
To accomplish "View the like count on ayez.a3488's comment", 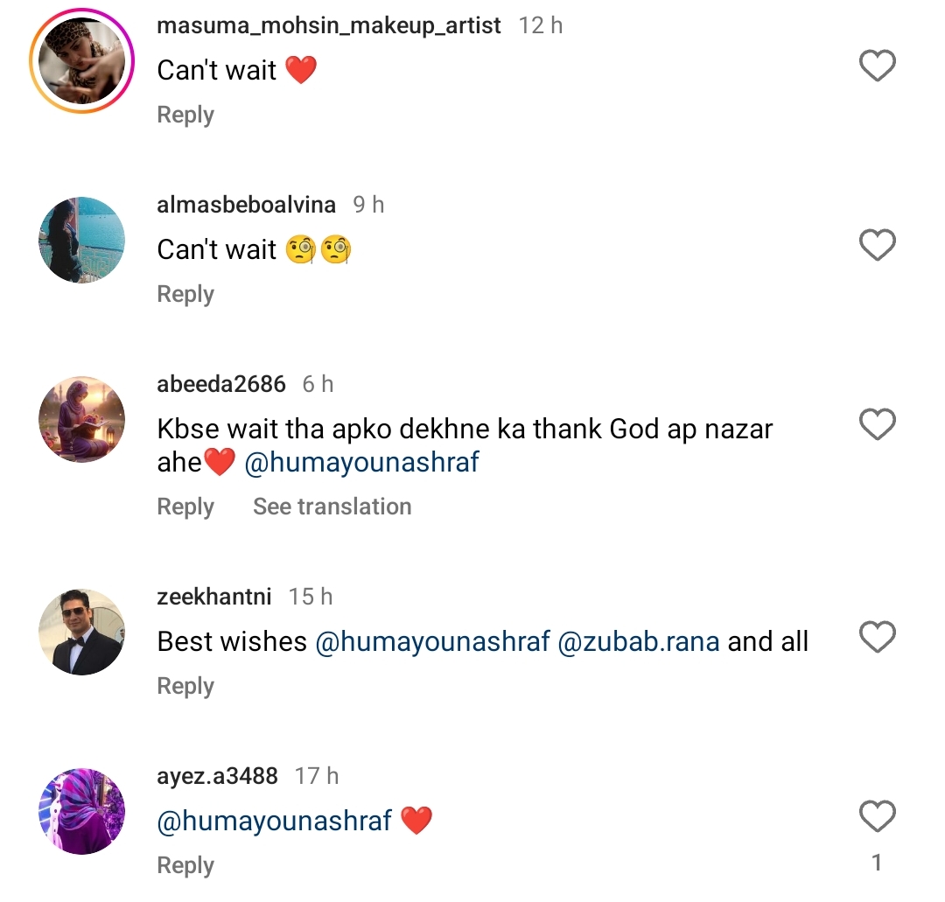I will tap(877, 864).
